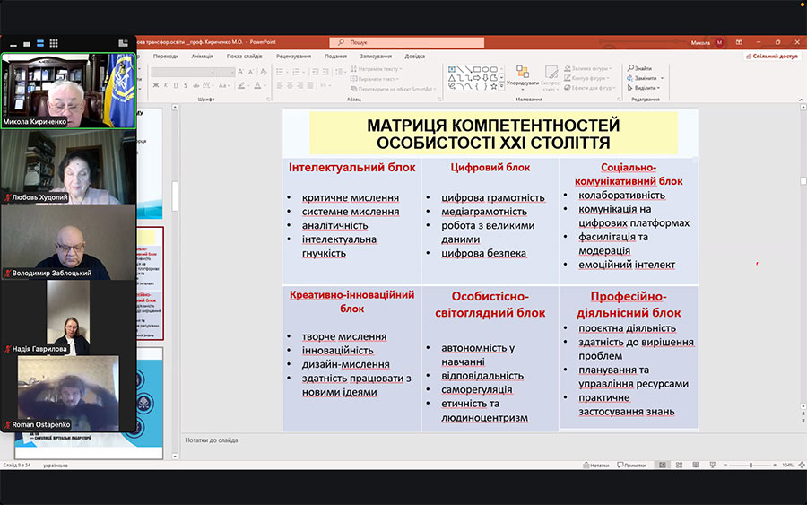Fit slide to window icon

(x=801, y=465)
